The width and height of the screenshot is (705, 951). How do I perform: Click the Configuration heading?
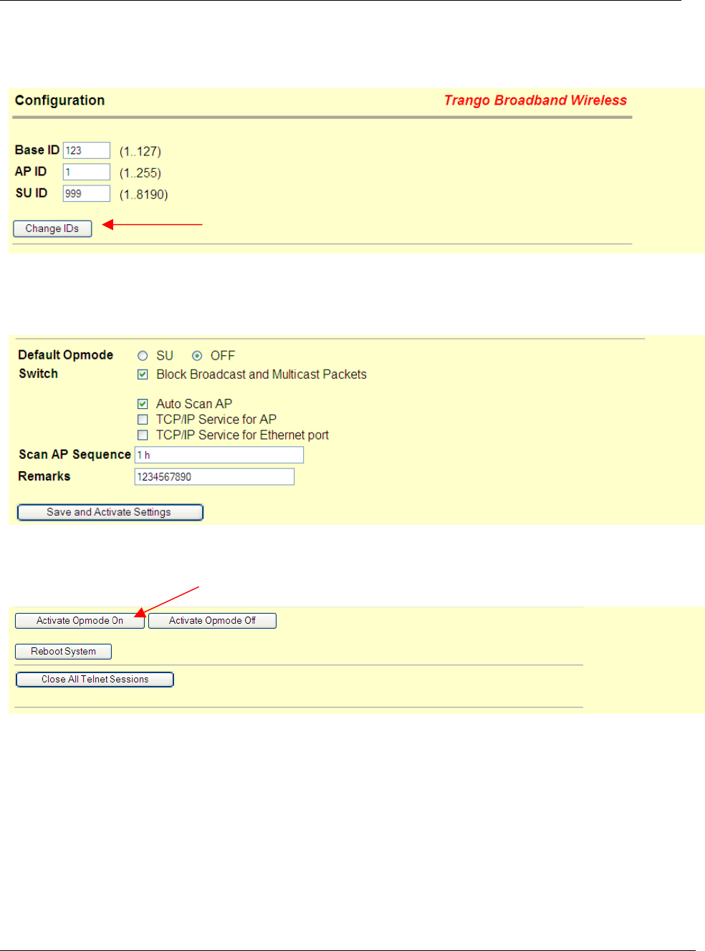[59, 100]
